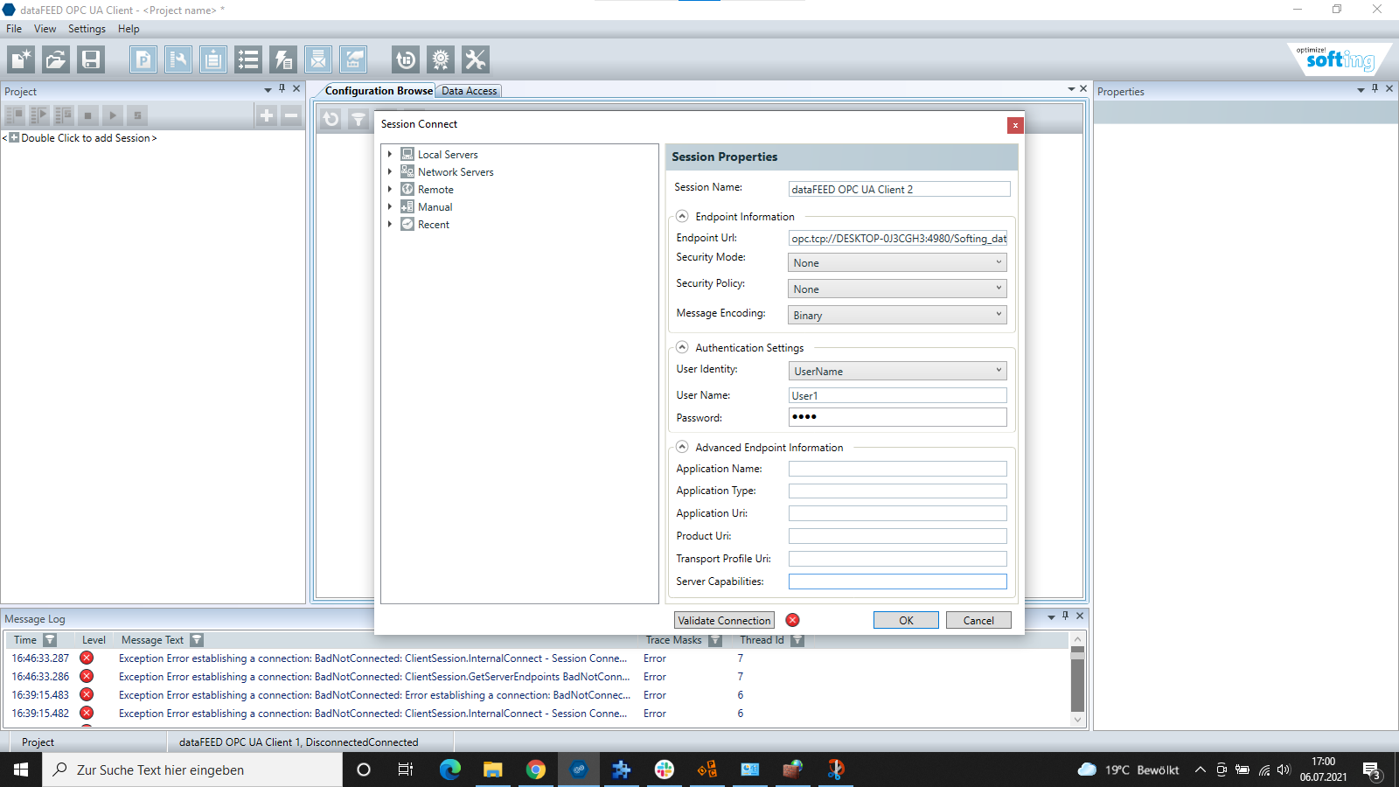
Task: Click the Cancel button
Action: (978, 620)
